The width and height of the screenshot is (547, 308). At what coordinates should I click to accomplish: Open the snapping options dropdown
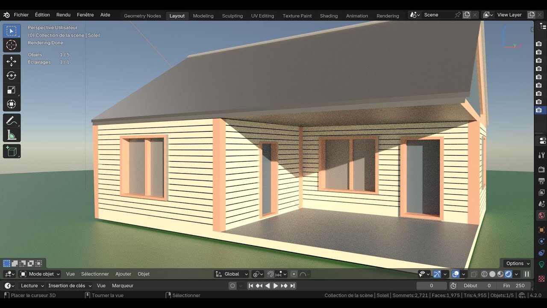(x=281, y=274)
